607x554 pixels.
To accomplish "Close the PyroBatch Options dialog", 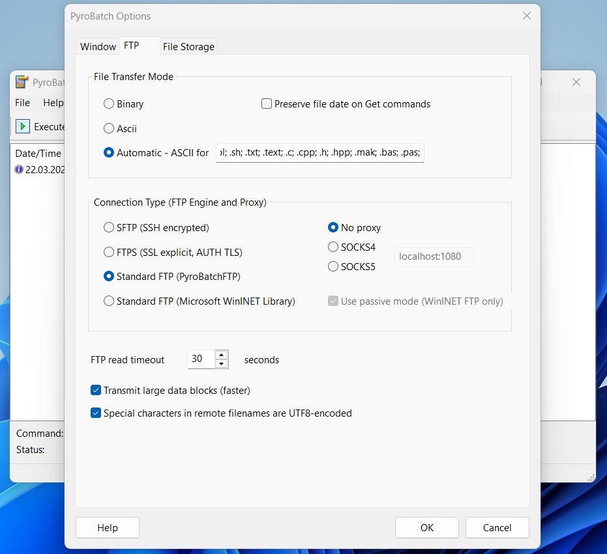I will (526, 16).
